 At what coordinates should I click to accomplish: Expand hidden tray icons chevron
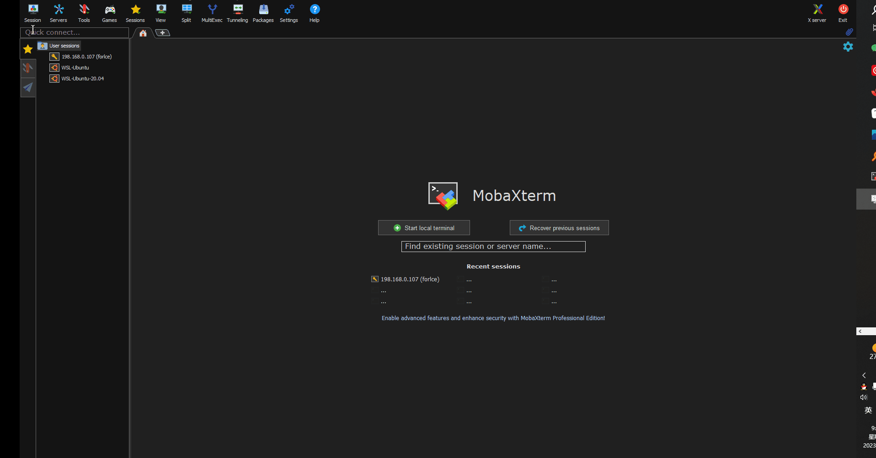click(x=864, y=375)
